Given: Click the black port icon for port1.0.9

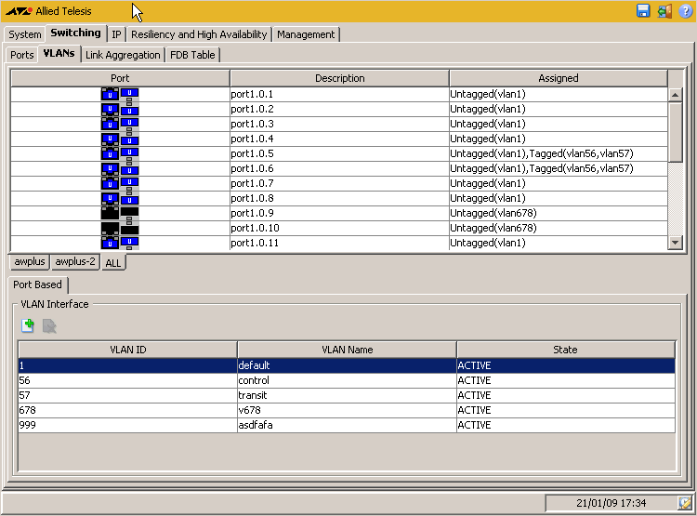Looking at the screenshot, I should coord(120,213).
